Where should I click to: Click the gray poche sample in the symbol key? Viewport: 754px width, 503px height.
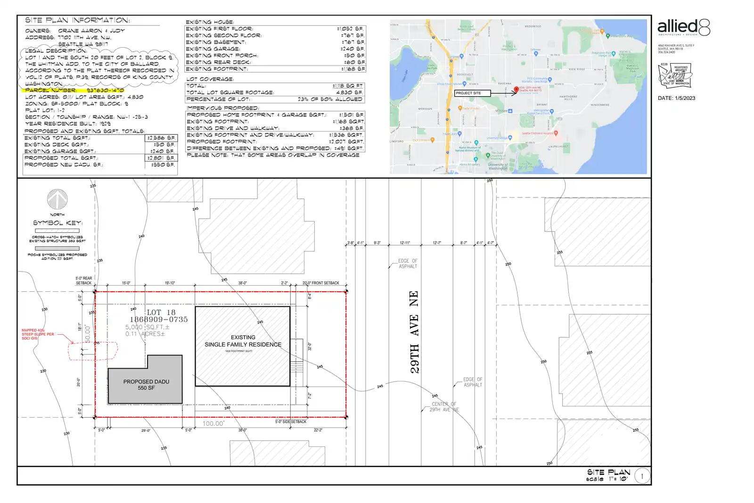click(57, 248)
